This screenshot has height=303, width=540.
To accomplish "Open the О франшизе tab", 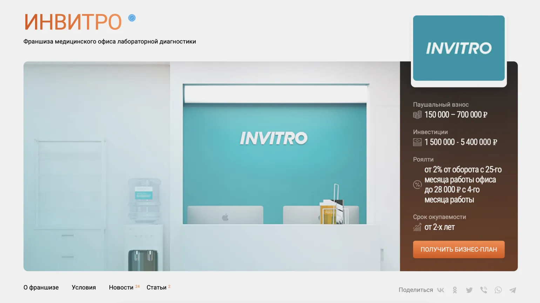I will pyautogui.click(x=41, y=288).
